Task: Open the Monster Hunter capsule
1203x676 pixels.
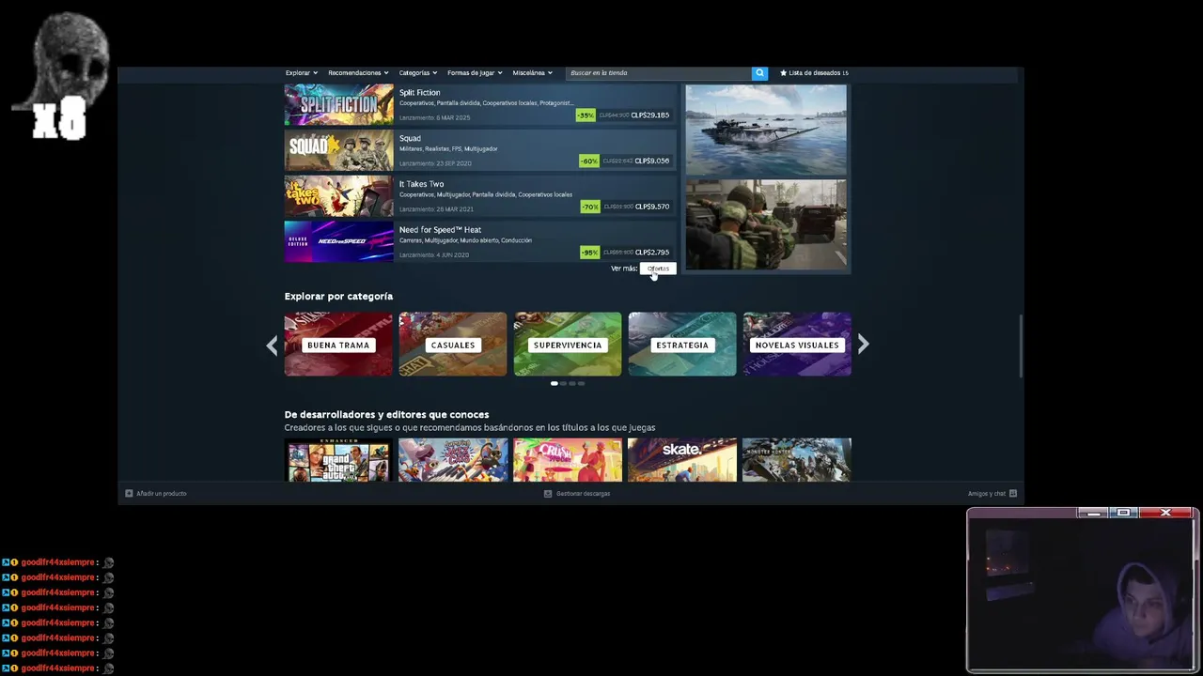Action: point(797,460)
